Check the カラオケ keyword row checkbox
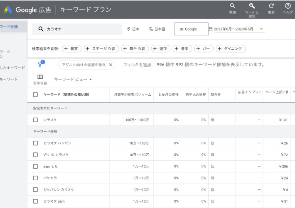 pos(35,120)
